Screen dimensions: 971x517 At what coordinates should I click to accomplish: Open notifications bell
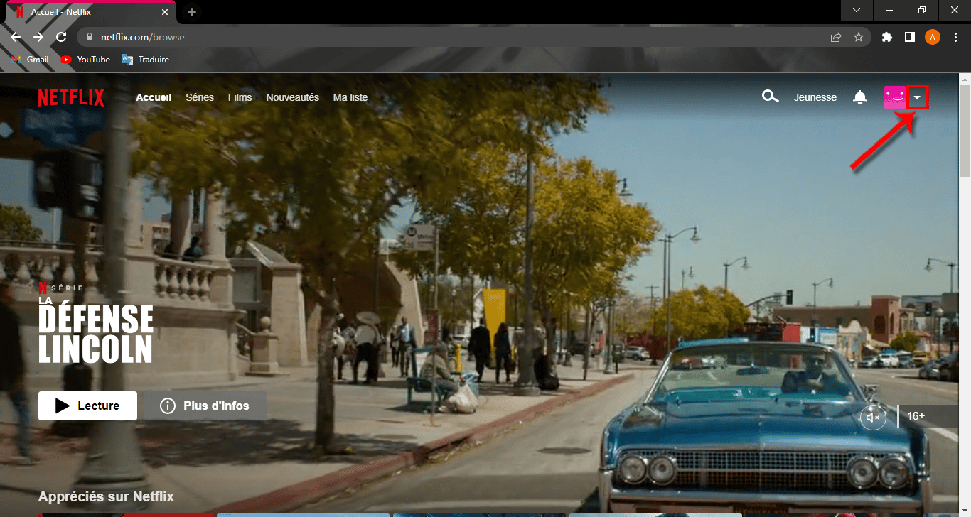pos(860,97)
